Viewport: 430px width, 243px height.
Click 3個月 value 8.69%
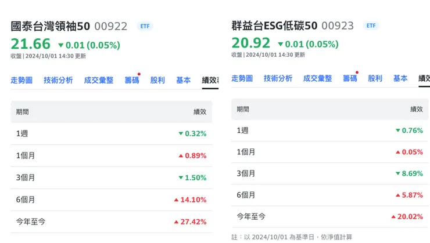[409, 173]
